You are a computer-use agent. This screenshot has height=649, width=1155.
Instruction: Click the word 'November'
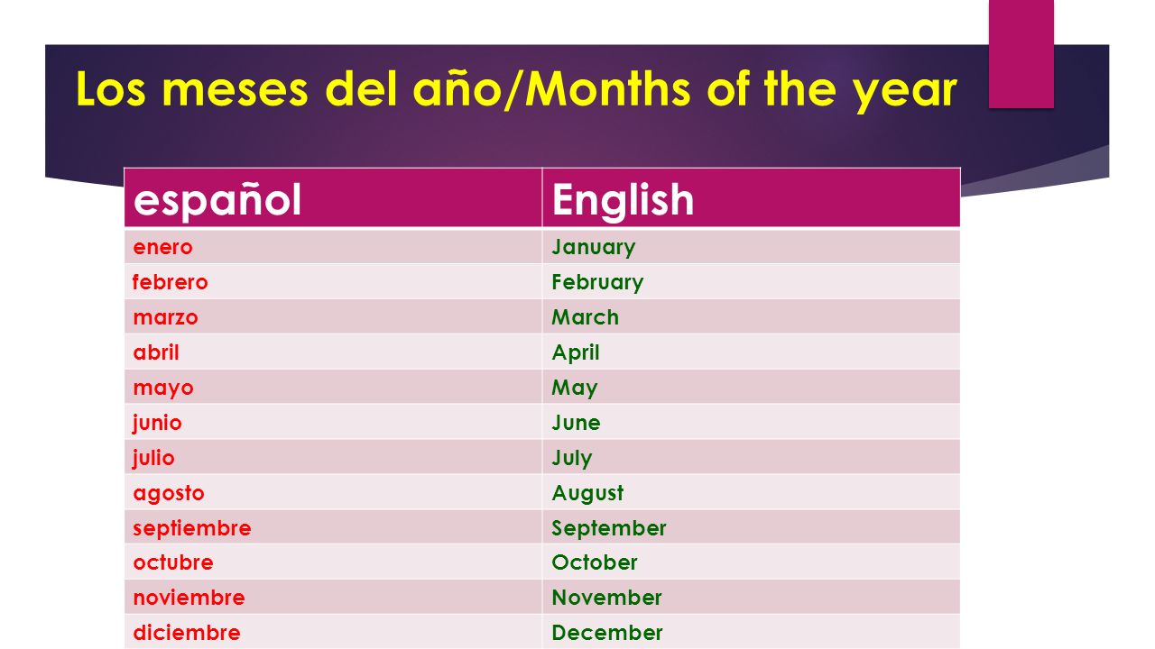click(606, 598)
